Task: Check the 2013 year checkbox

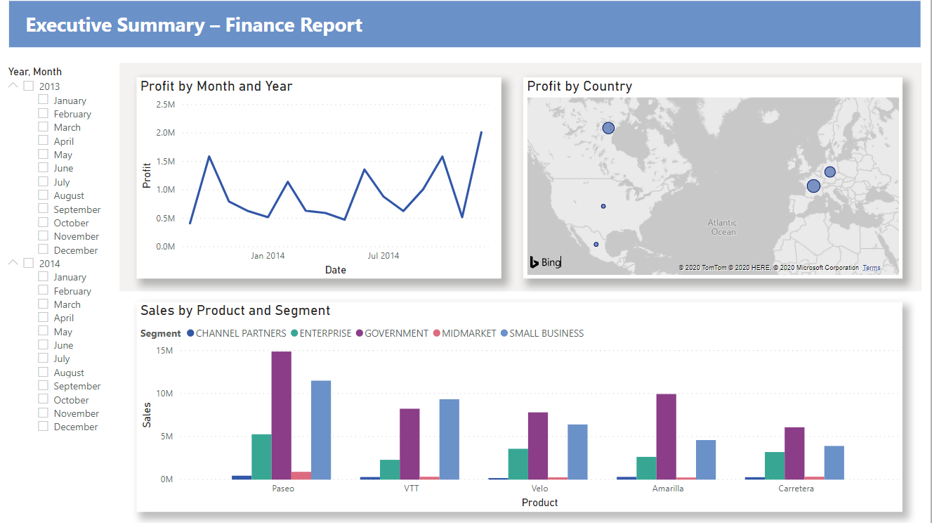Action: (x=29, y=86)
